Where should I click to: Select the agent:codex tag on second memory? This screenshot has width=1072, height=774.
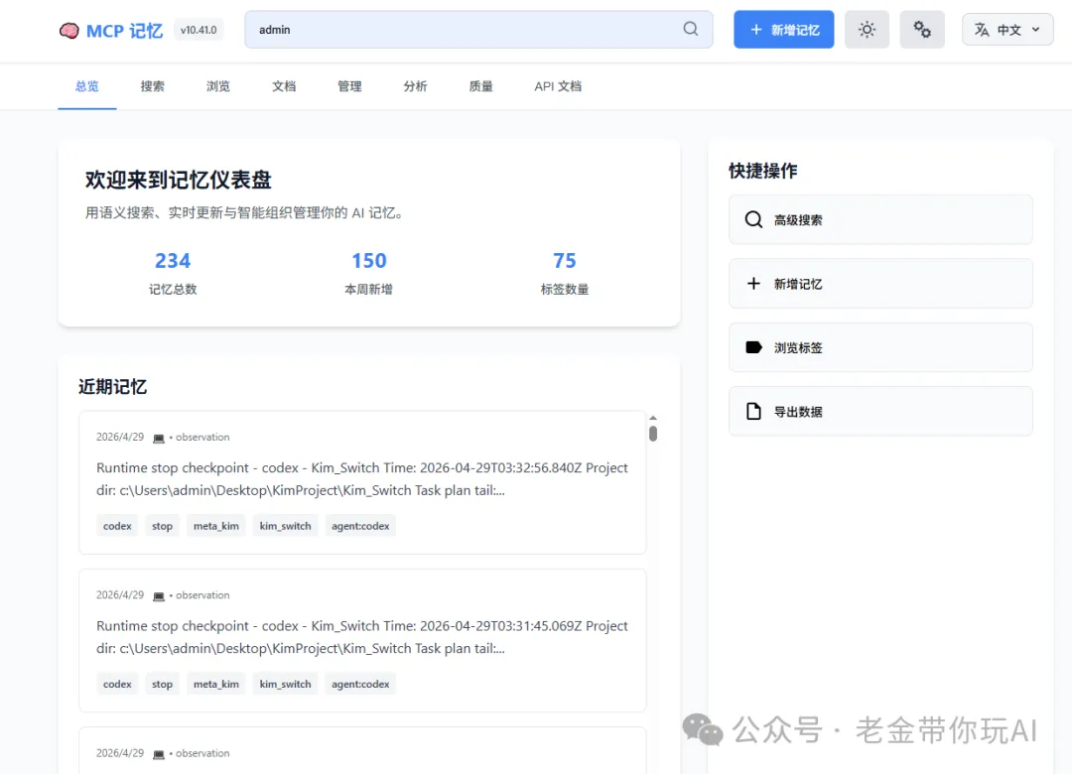tap(360, 684)
